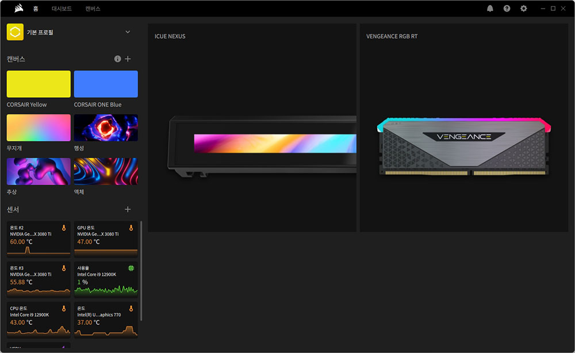
Task: Choose the 액체 canvas thumbnail
Action: coord(106,171)
